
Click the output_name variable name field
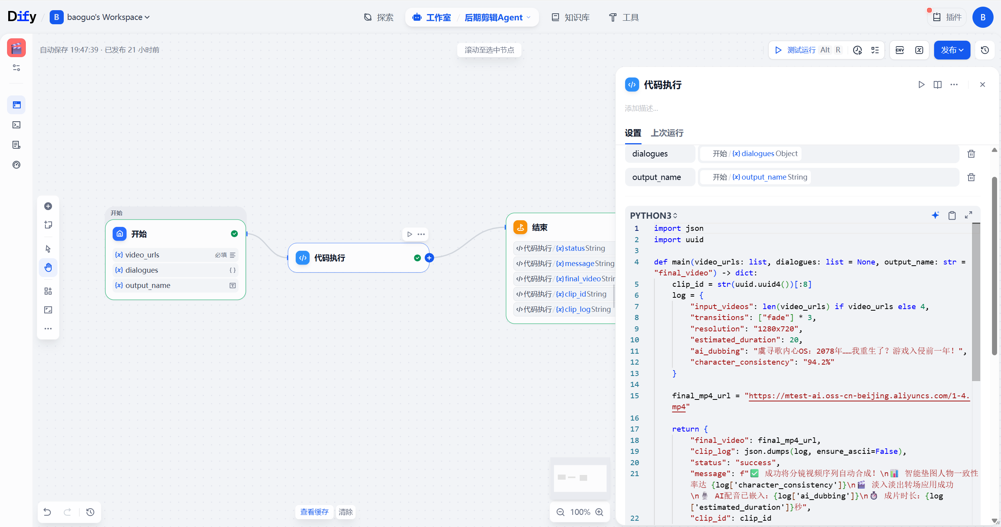tap(660, 177)
